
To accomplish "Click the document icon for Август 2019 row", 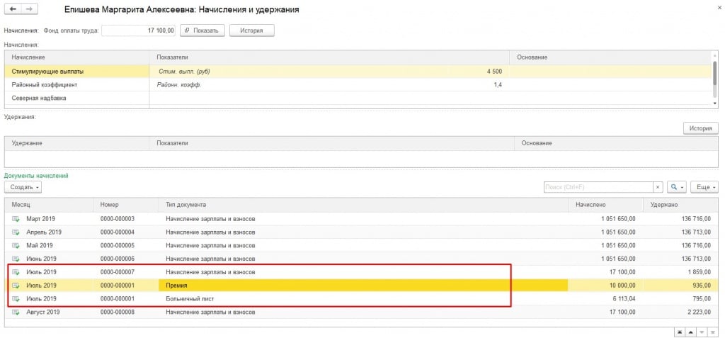I will point(16,312).
